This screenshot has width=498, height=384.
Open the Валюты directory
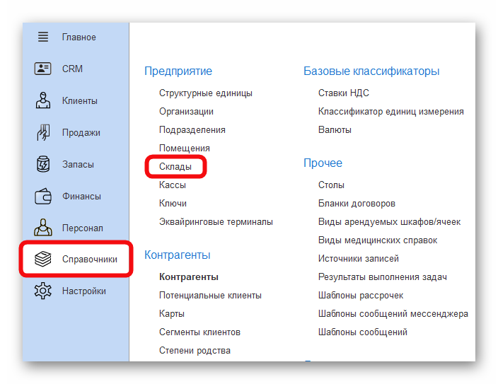click(x=335, y=130)
